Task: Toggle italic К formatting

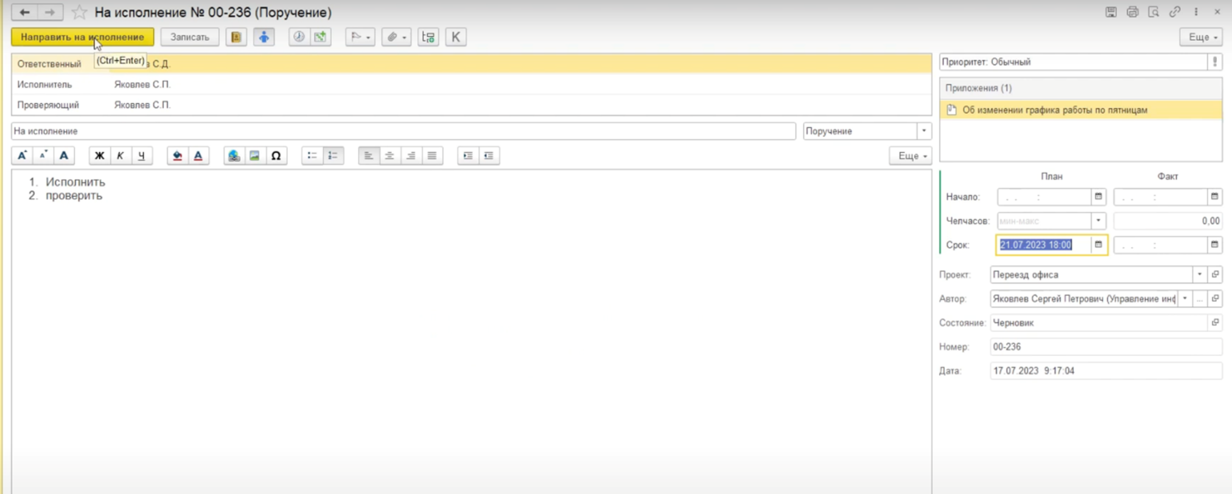Action: 120,156
